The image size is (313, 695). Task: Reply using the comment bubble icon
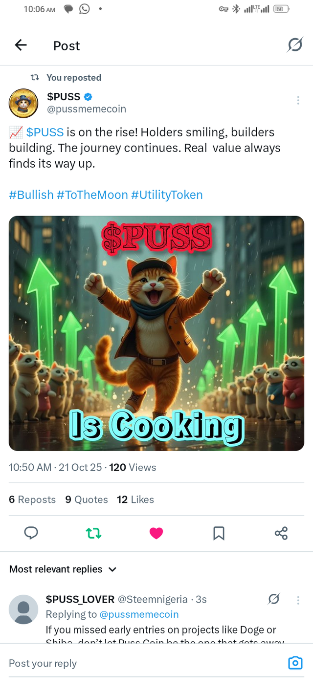(31, 533)
